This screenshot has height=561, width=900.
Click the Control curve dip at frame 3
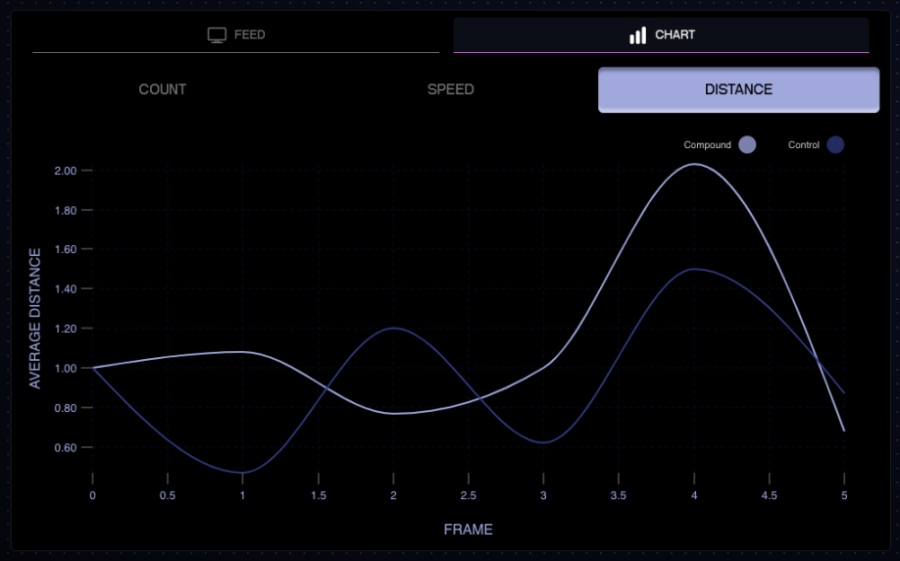coord(543,442)
